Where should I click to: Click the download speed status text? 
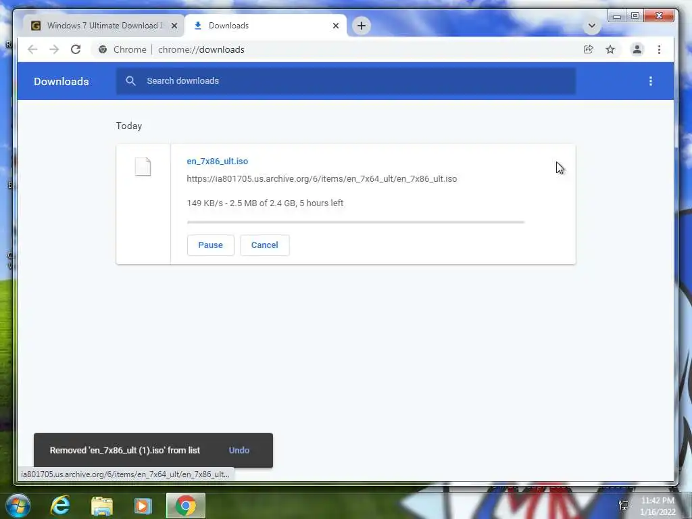click(265, 203)
